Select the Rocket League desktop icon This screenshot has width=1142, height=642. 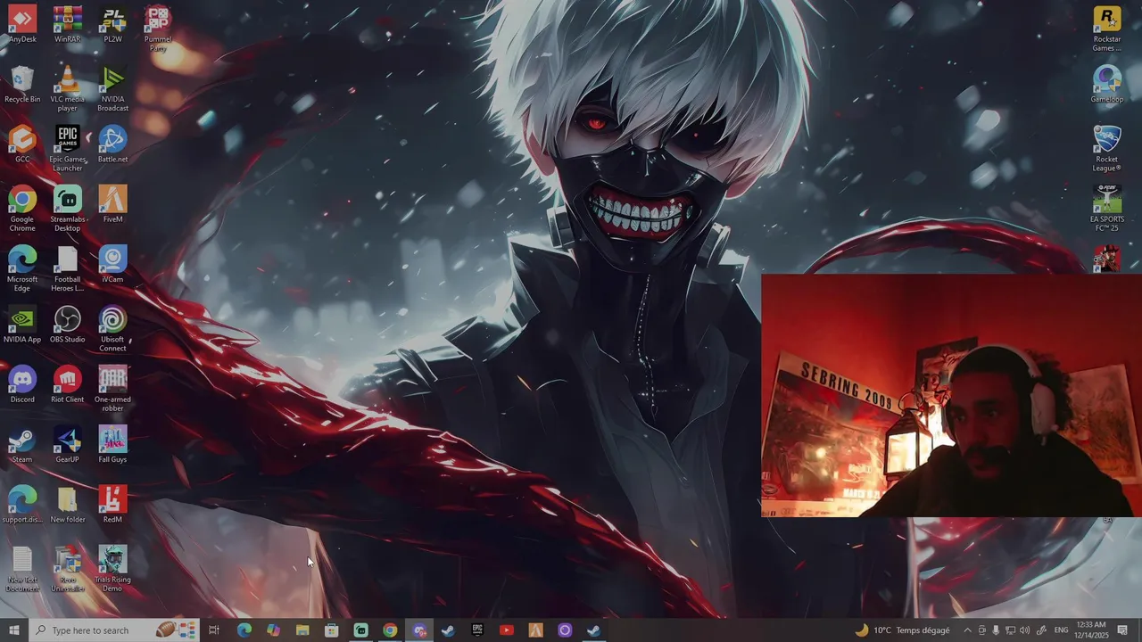coord(1107,148)
